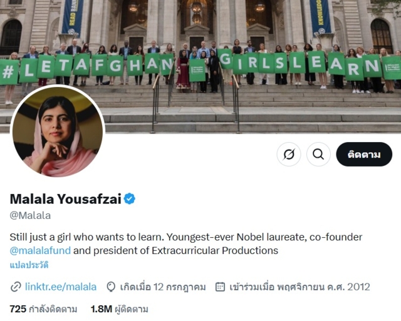401x321 pixels.
Task: Click the birthday balloon icon
Action: click(111, 287)
